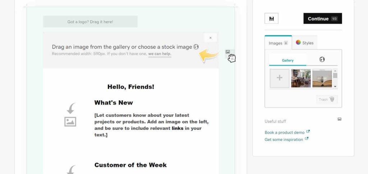Screen dimensions: 368x174
Task: Open stock images globe tab in gallery
Action: (322, 60)
